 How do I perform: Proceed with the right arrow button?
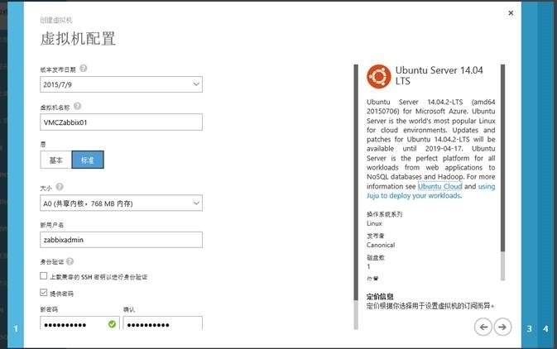coord(502,327)
